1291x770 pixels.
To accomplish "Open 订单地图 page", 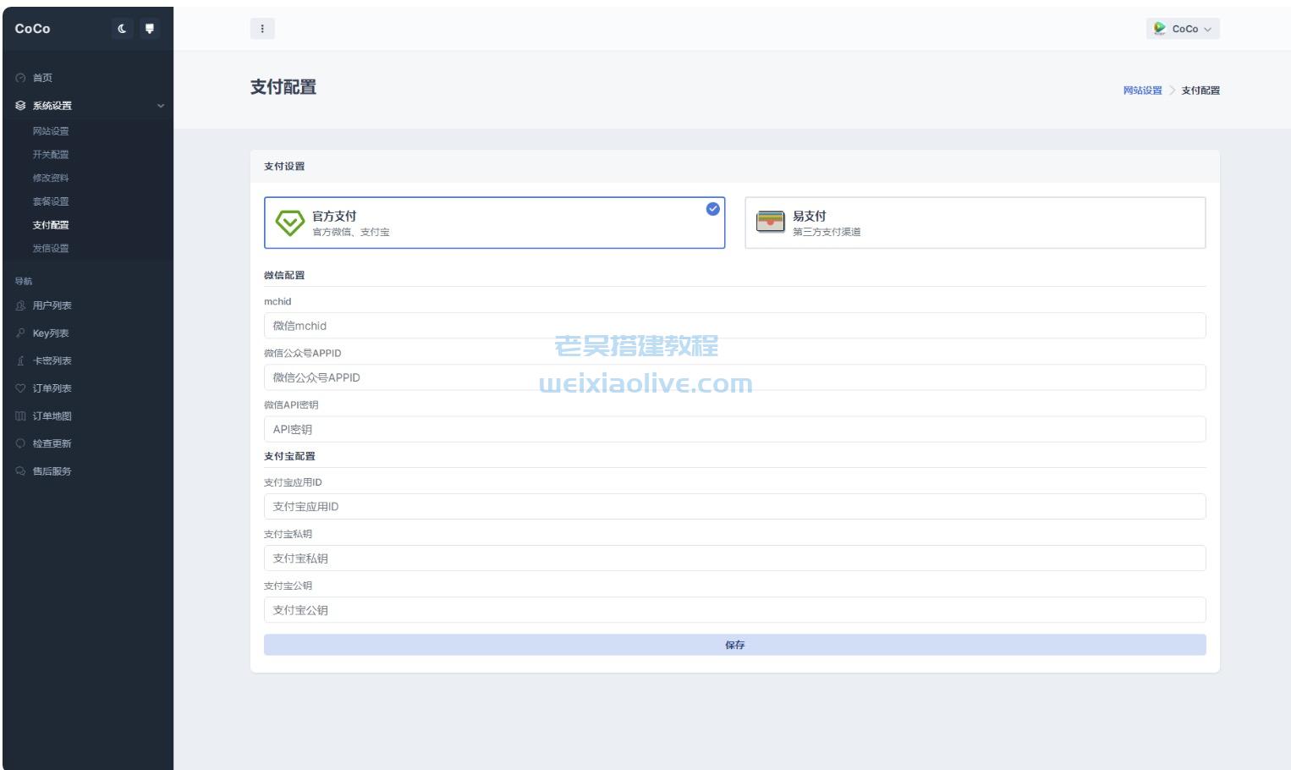I will [x=52, y=416].
